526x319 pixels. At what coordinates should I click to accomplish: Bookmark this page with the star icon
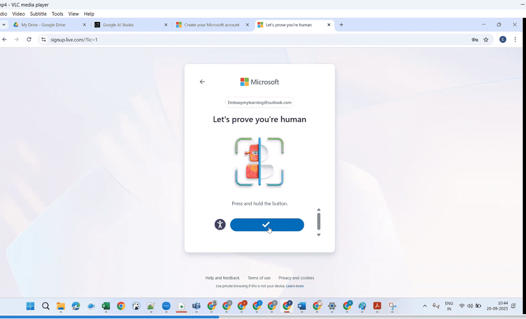[x=486, y=40]
